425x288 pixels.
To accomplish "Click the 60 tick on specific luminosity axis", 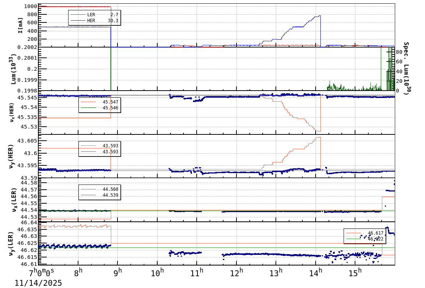I will (399, 62).
